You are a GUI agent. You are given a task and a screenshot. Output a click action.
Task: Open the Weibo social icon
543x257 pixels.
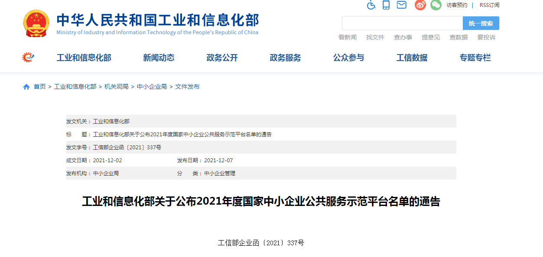tap(420, 5)
